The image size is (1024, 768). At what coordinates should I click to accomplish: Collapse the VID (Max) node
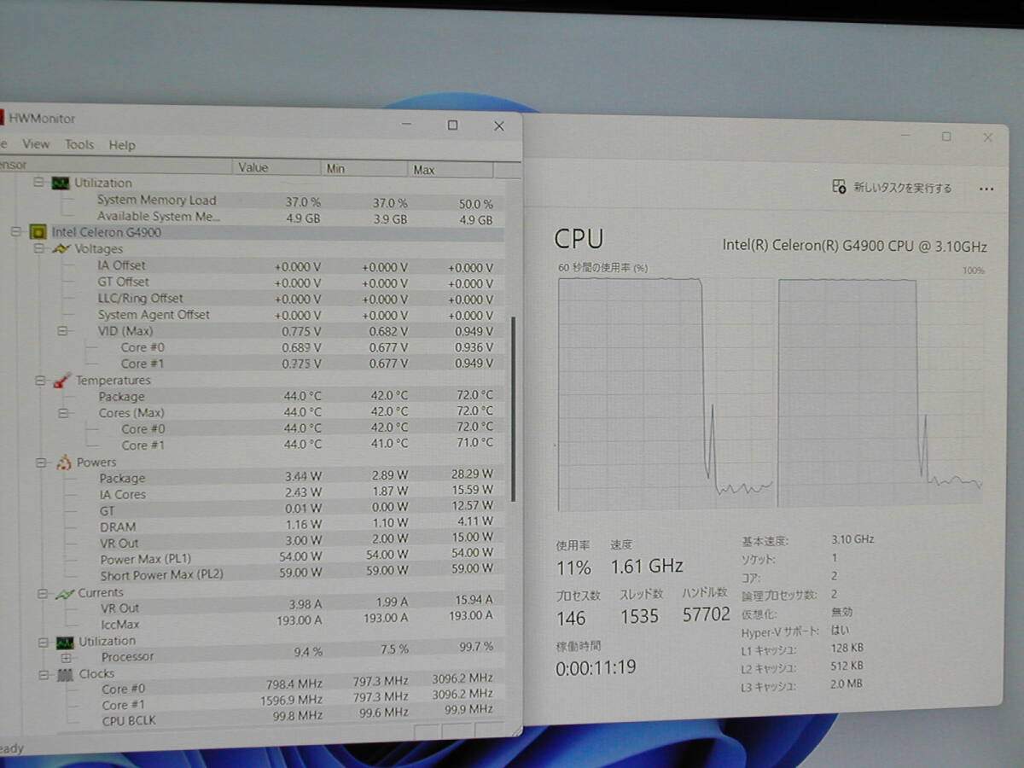point(61,330)
